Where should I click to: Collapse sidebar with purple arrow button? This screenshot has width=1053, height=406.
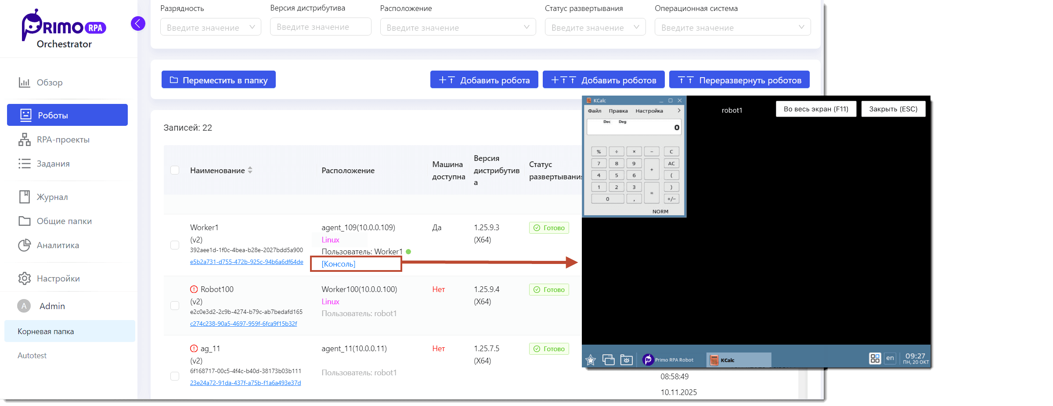[x=138, y=23]
